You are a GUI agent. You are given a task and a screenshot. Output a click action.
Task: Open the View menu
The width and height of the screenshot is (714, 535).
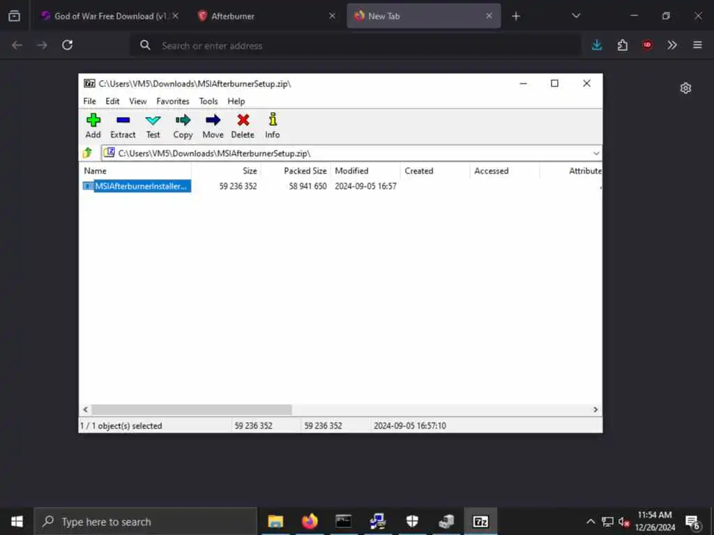[137, 101]
